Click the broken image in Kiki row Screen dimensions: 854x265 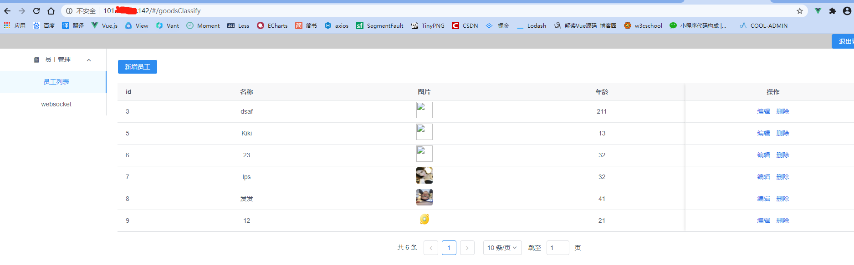(x=424, y=132)
